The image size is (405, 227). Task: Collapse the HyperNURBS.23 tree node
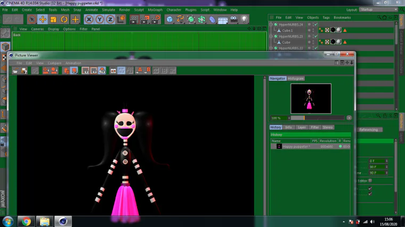(x=271, y=36)
